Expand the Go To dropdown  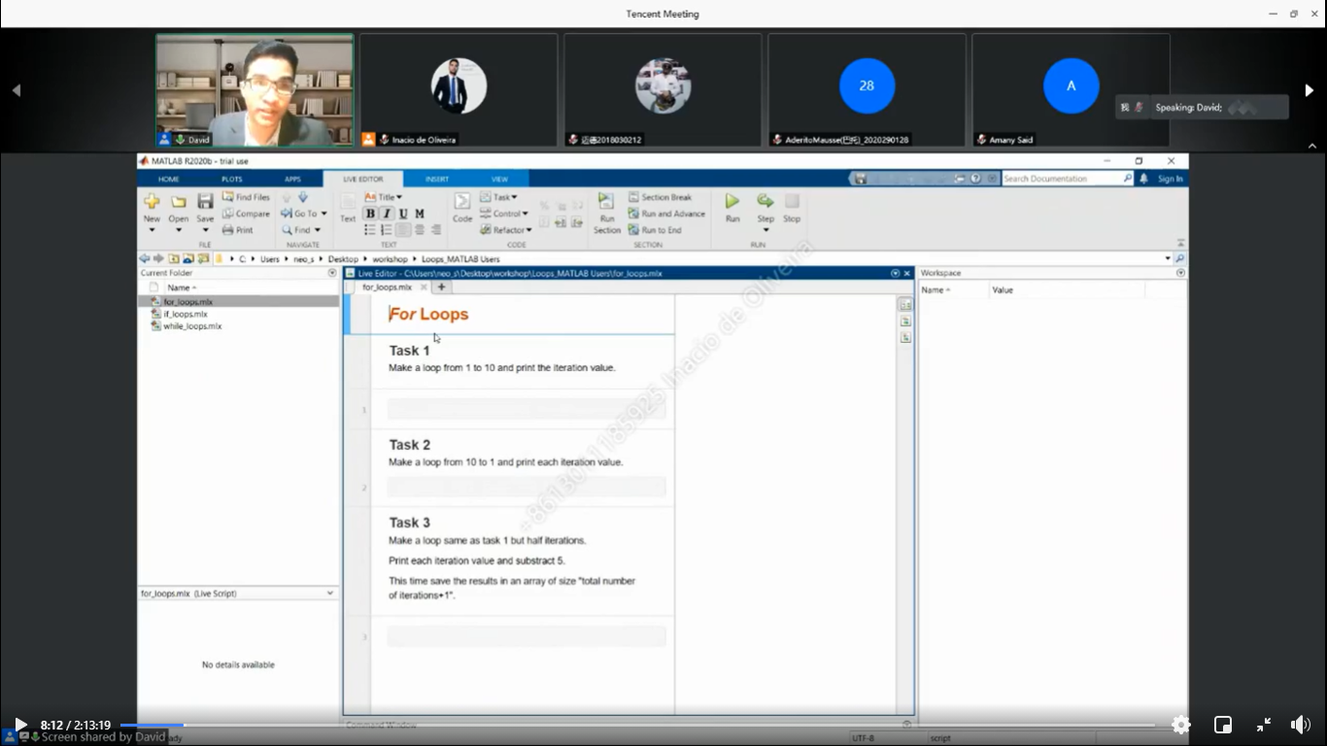click(304, 214)
